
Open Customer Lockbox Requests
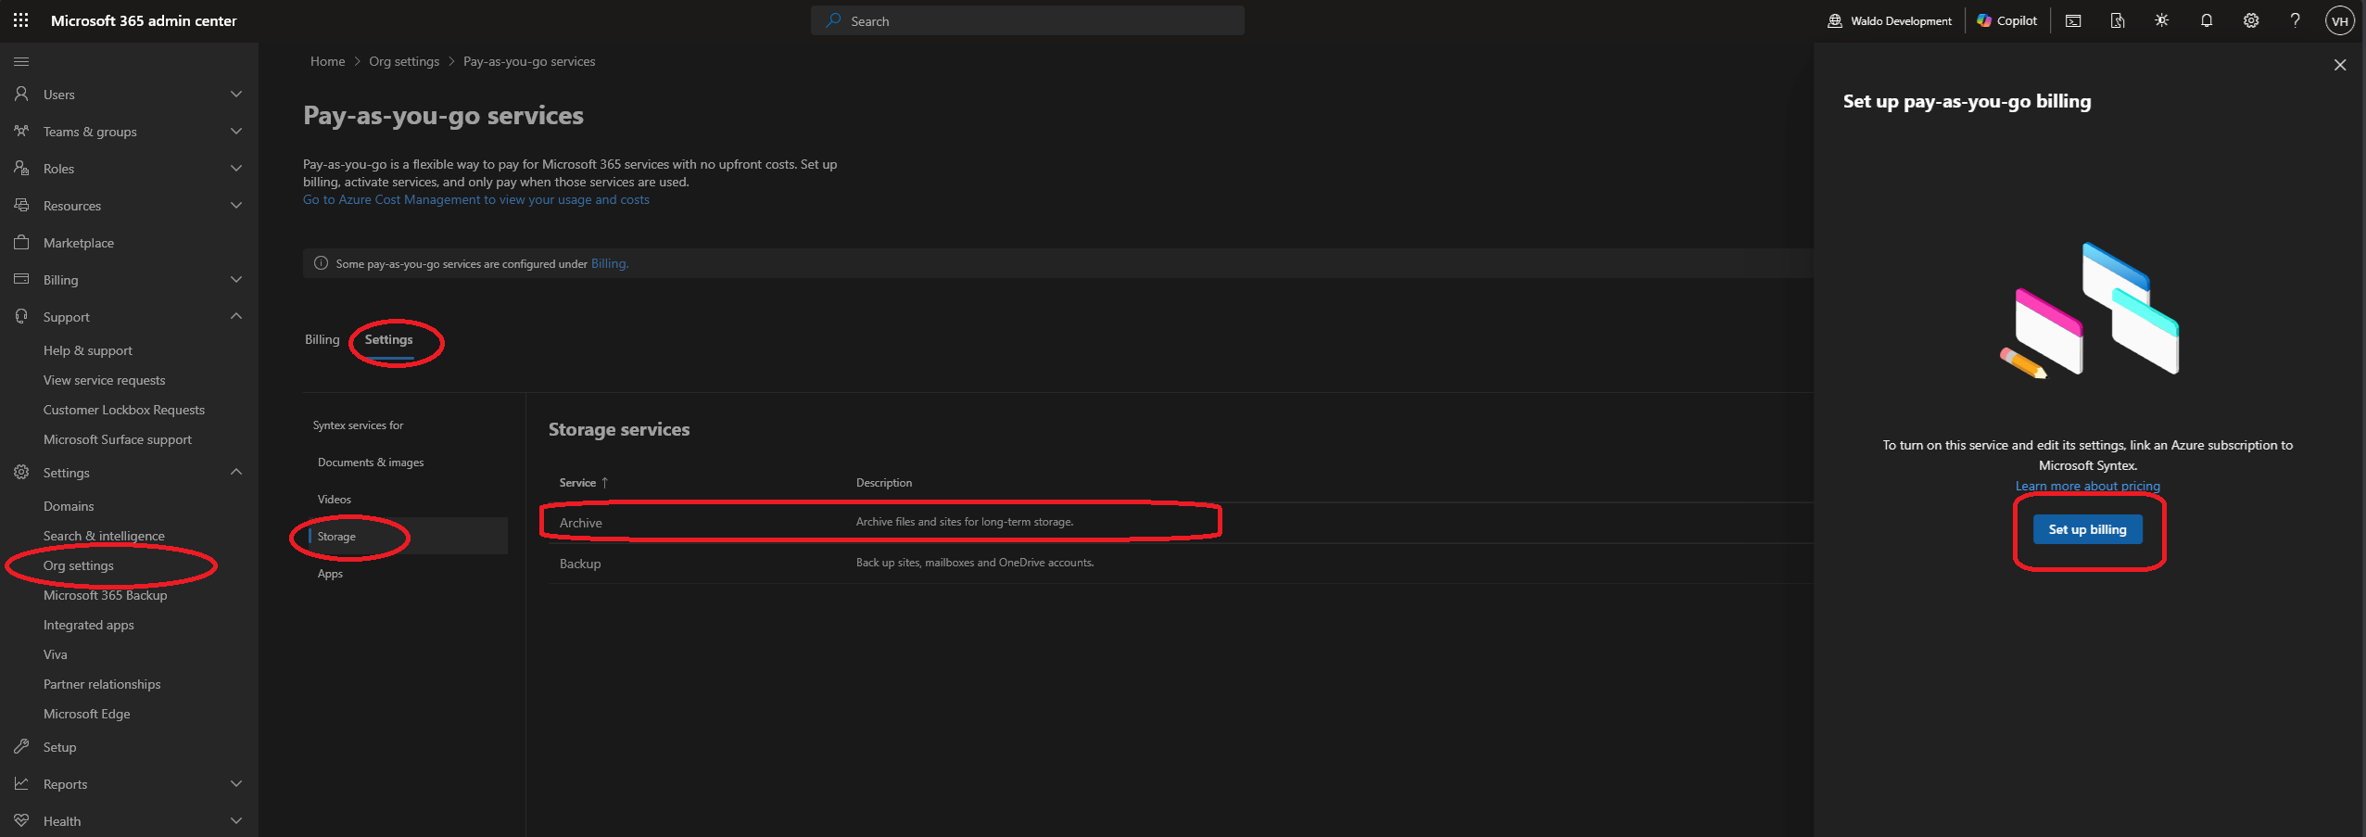pyautogui.click(x=124, y=410)
